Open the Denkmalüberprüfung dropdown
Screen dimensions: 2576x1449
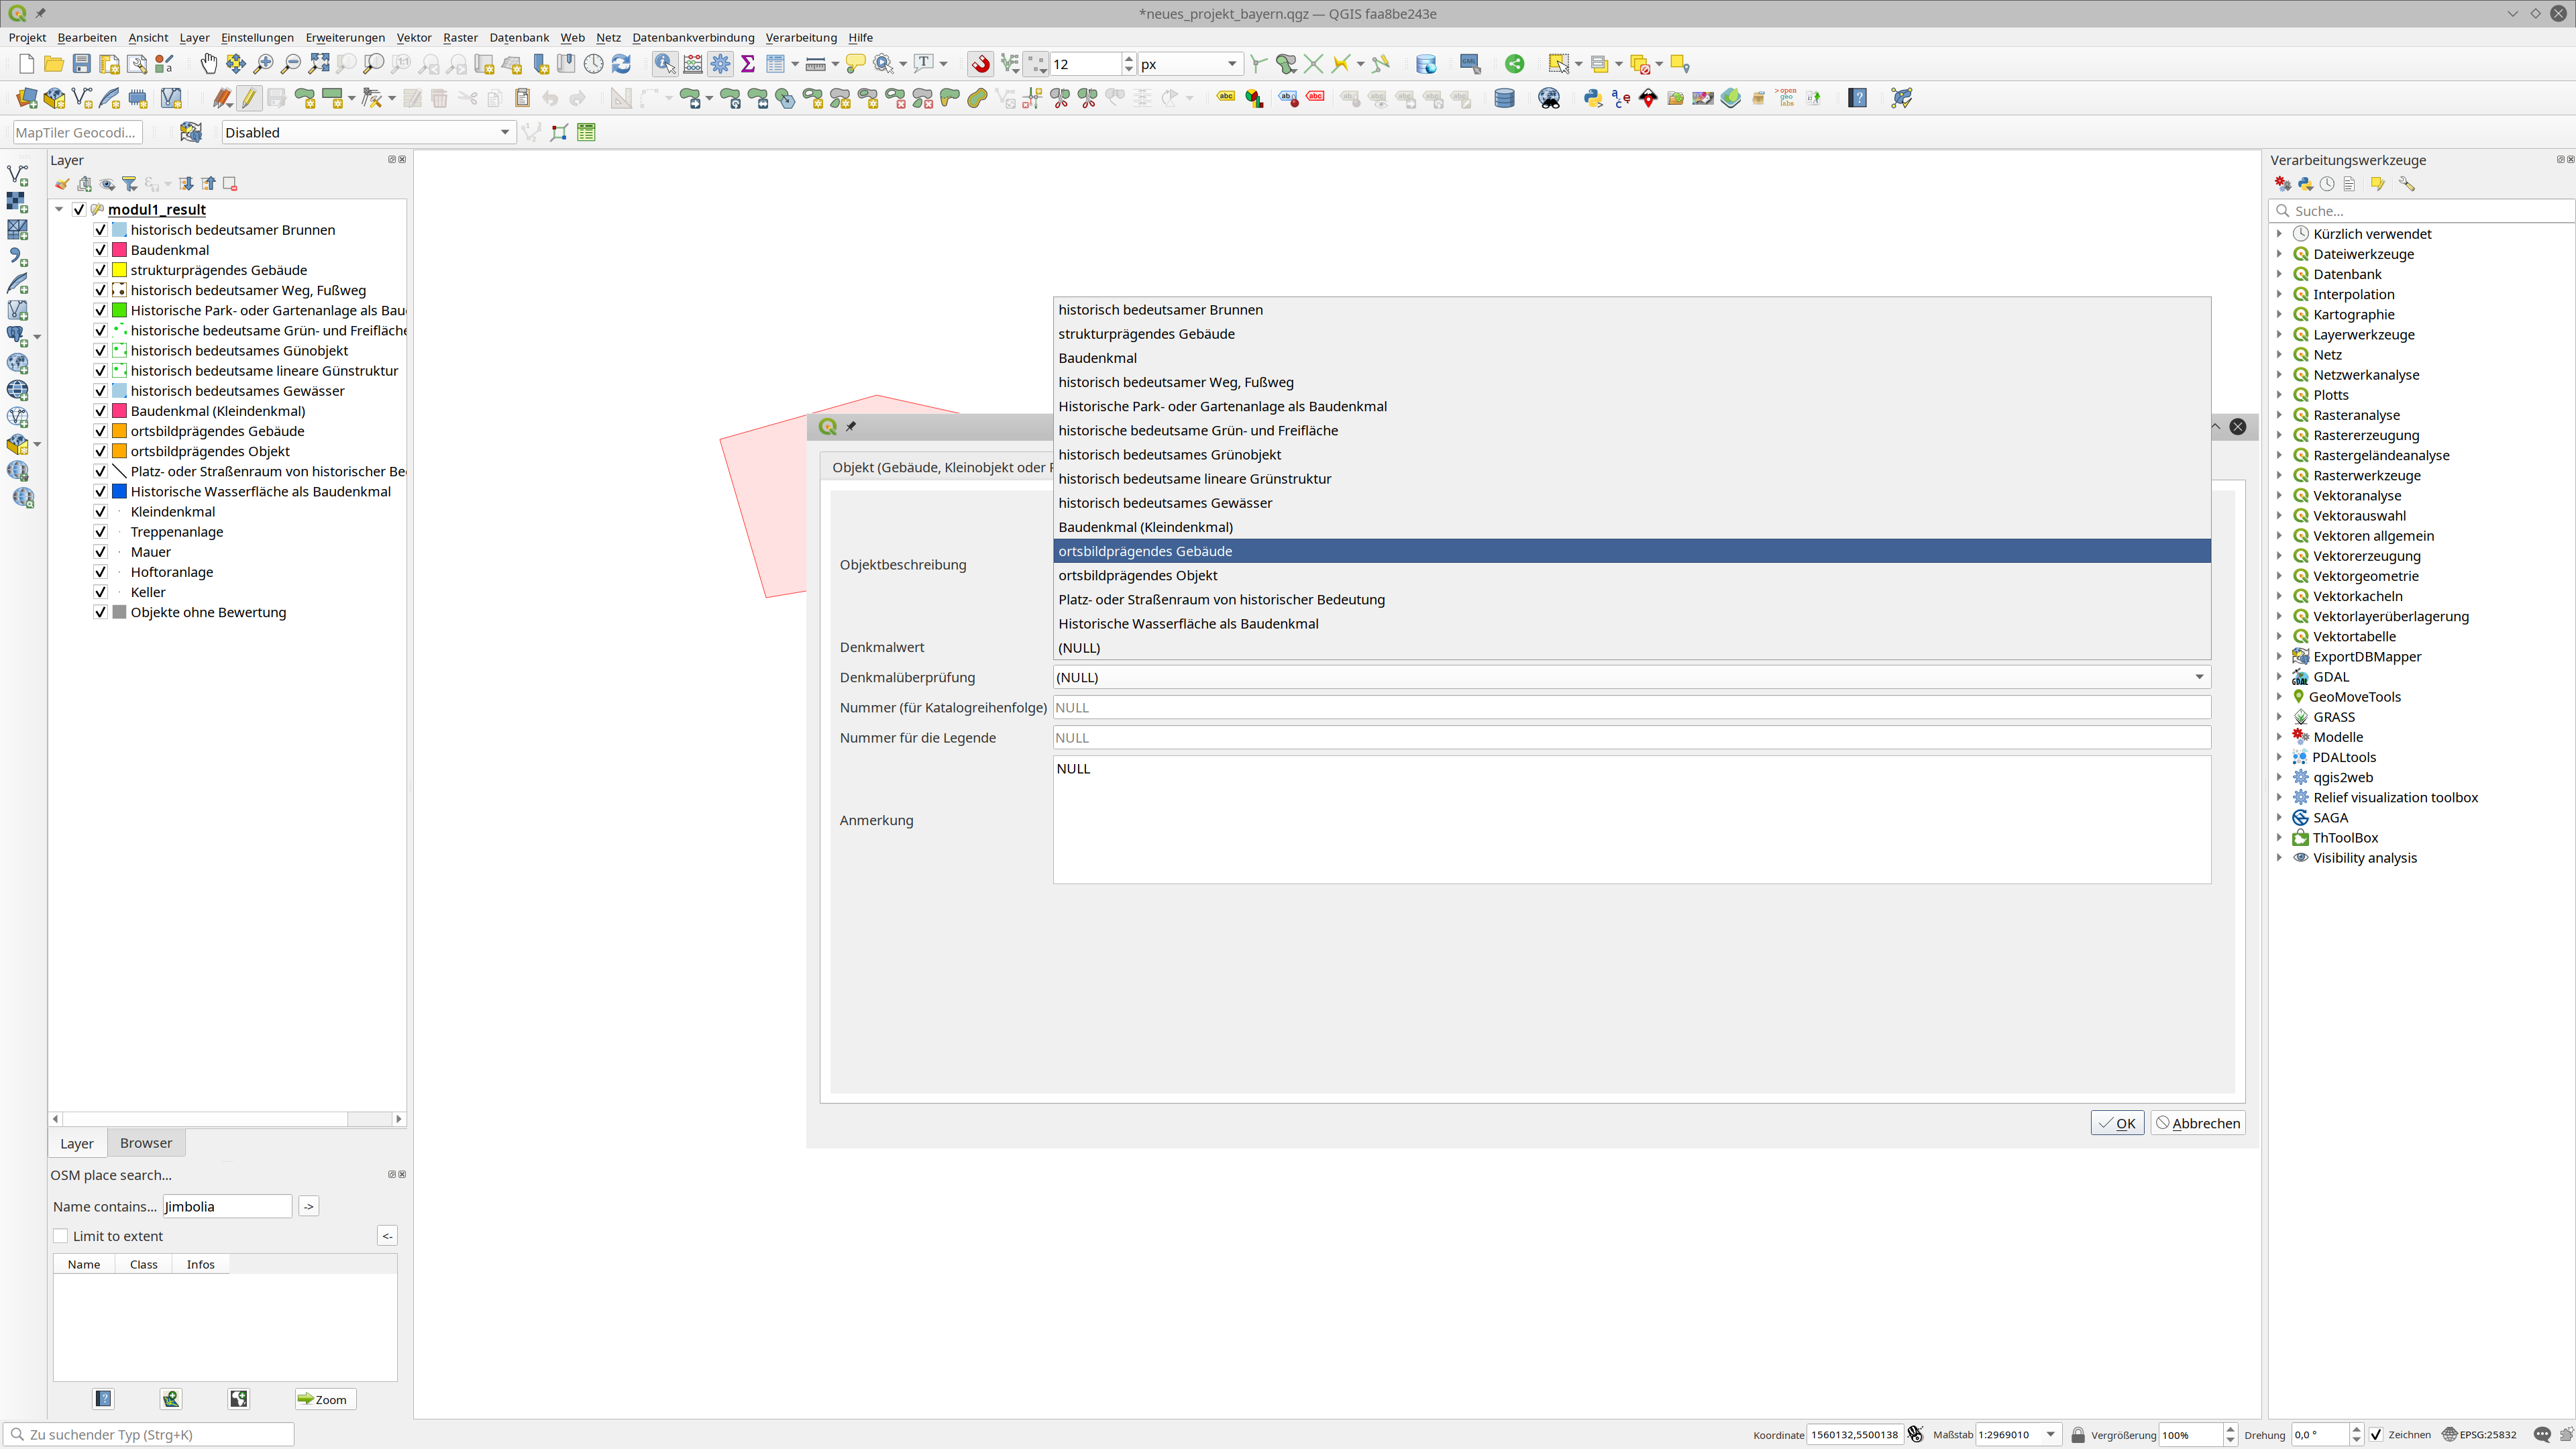[x=1631, y=677]
